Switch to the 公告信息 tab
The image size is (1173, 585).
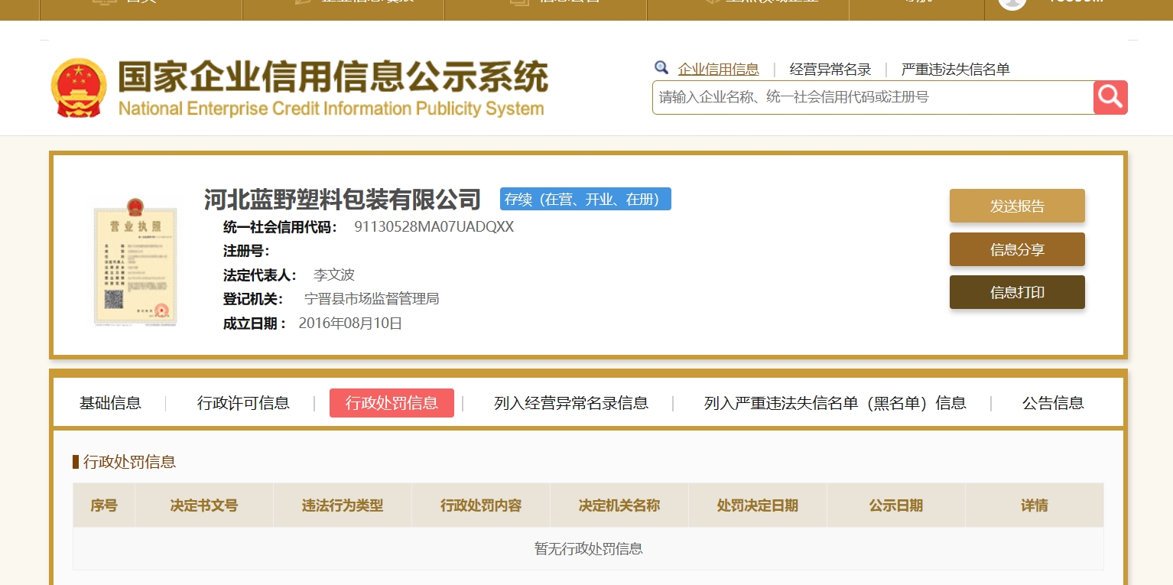point(1053,403)
